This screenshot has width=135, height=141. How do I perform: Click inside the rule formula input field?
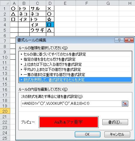71,103
